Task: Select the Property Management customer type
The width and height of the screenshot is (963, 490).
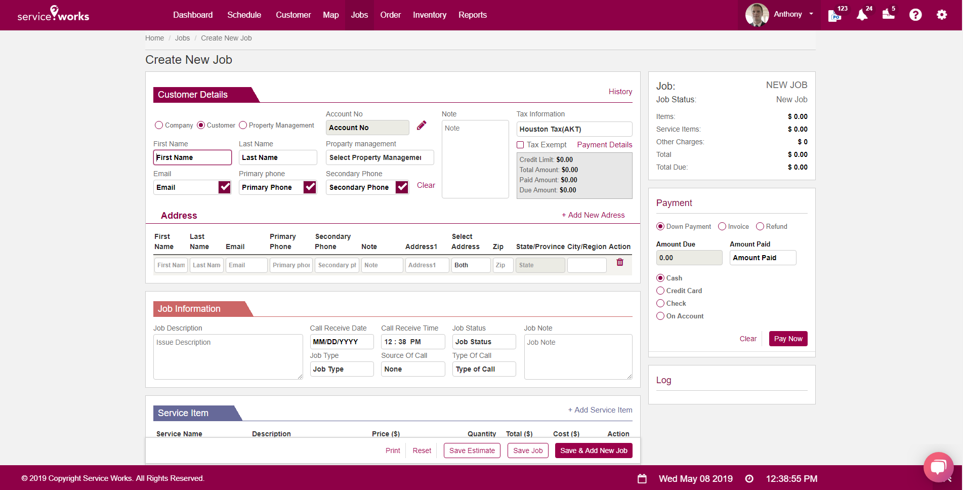Action: 243,125
